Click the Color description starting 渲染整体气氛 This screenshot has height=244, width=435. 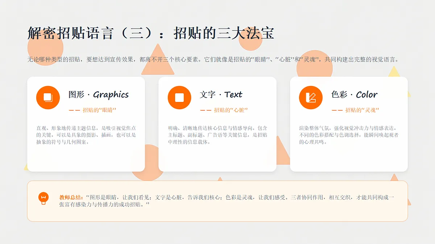pos(349,135)
